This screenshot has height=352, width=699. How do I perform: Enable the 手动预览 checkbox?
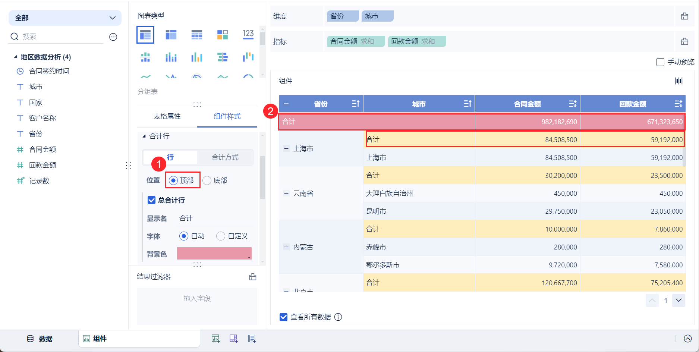point(660,62)
